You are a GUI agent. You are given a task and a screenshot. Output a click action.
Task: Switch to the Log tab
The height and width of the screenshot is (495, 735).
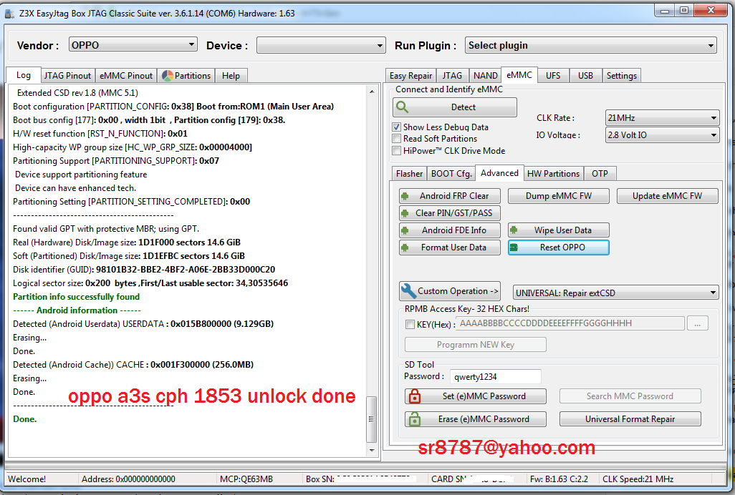coord(24,75)
